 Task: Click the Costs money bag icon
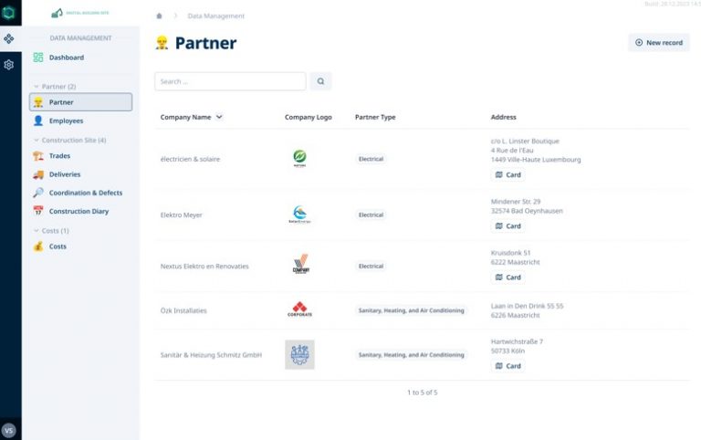click(x=38, y=246)
